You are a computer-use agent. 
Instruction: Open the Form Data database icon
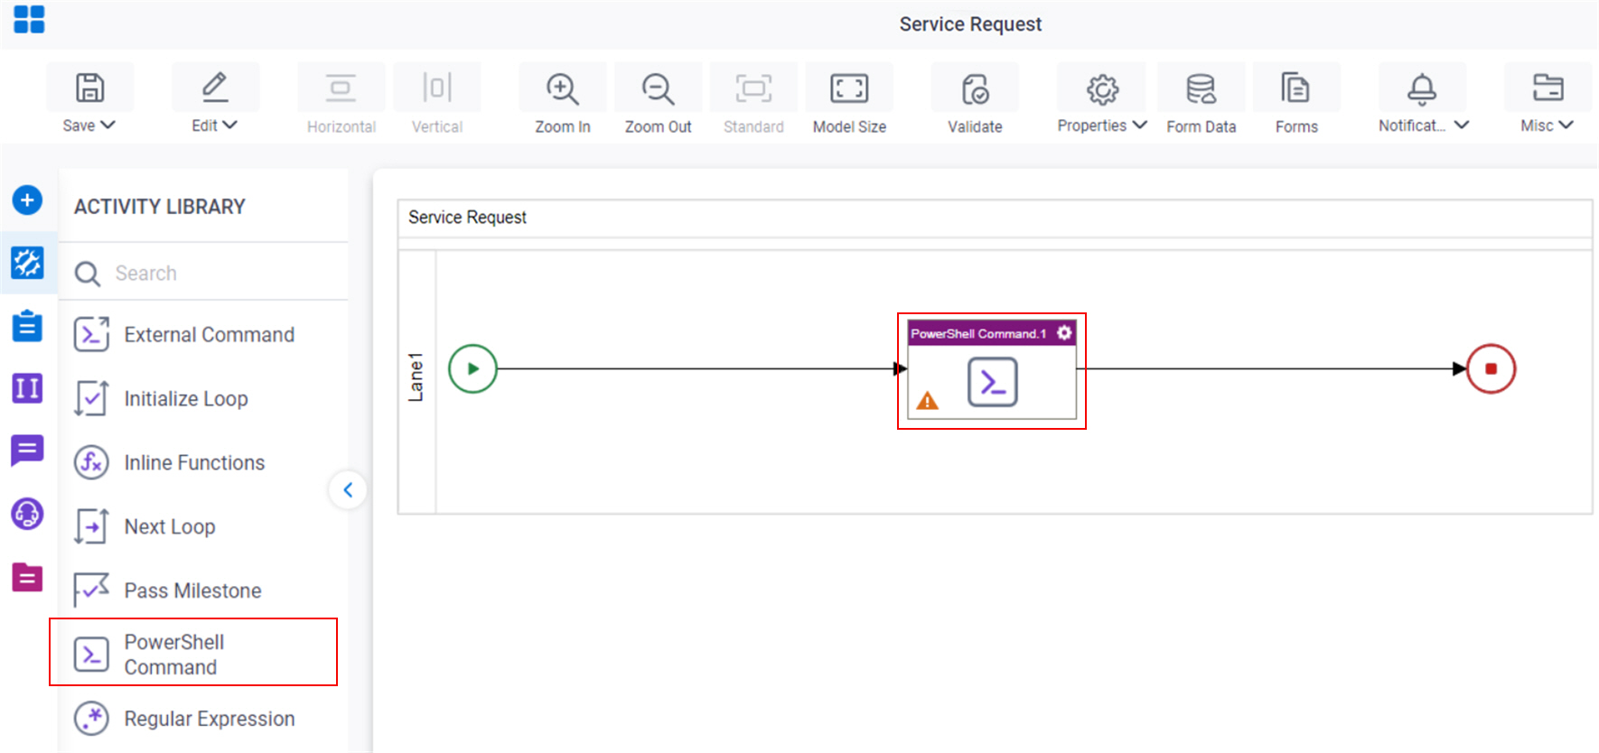[x=1201, y=88]
